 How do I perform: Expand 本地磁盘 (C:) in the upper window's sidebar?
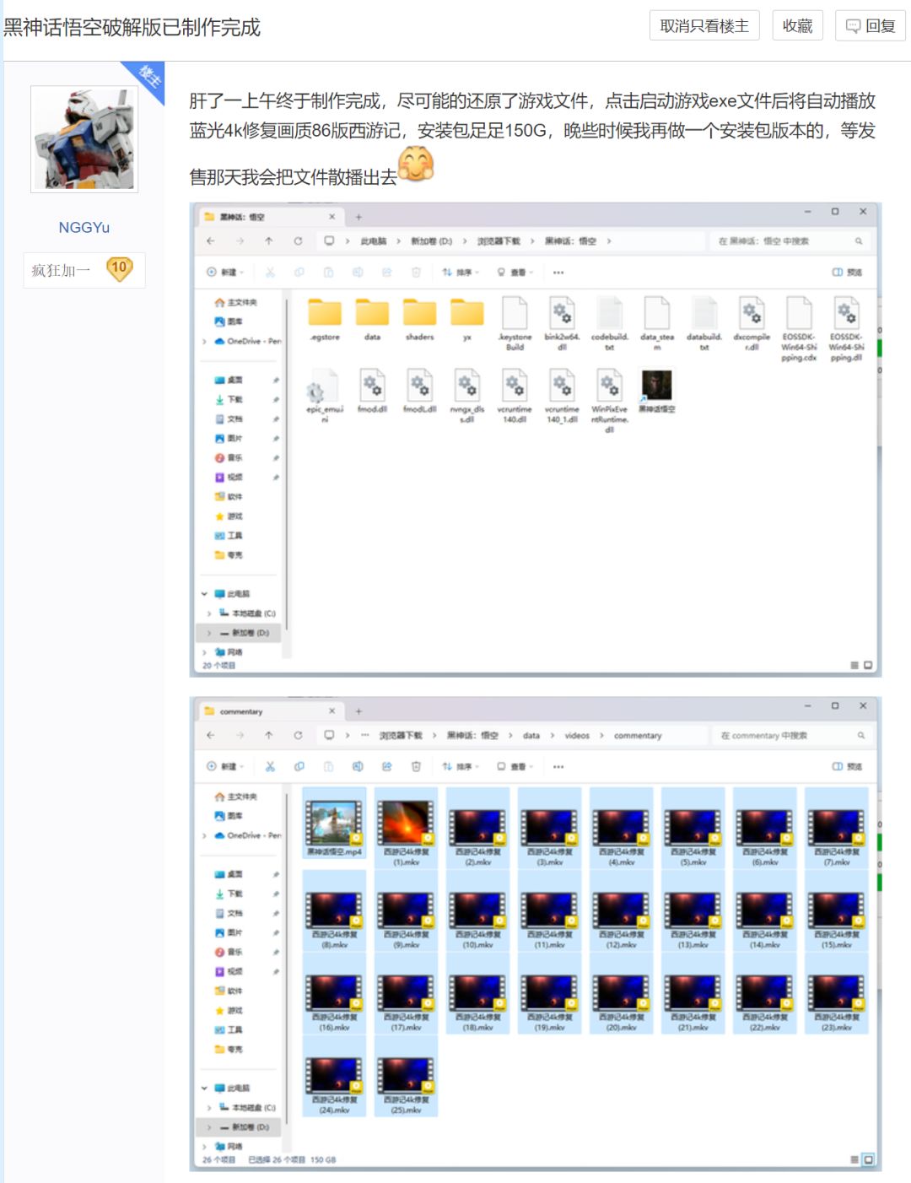209,613
